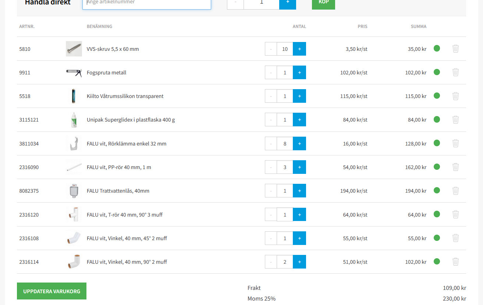483x305 pixels.
Task: Increase Vinkel 90° 2 muff quantity
Action: 299,262
